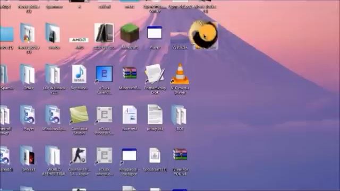Viewport: 340px width, 191px height.
Task: Select the Spoutcraft (1) file
Action: tap(155, 155)
